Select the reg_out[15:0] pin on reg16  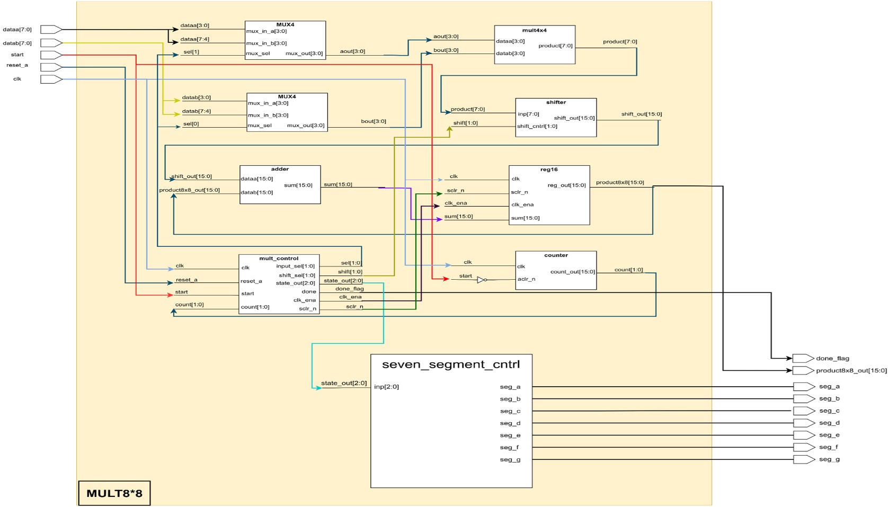click(567, 185)
